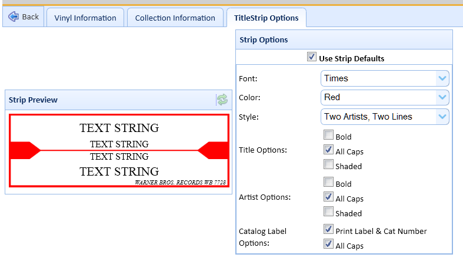Click the title strip preview image

point(119,151)
